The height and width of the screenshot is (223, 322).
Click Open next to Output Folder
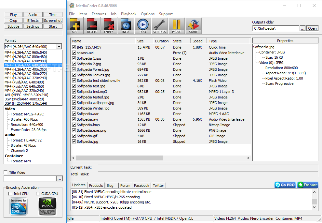[312, 28]
